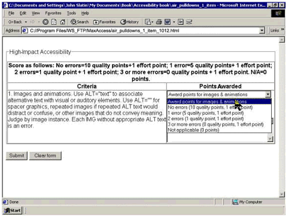Open the Help menu

[x=85, y=13]
